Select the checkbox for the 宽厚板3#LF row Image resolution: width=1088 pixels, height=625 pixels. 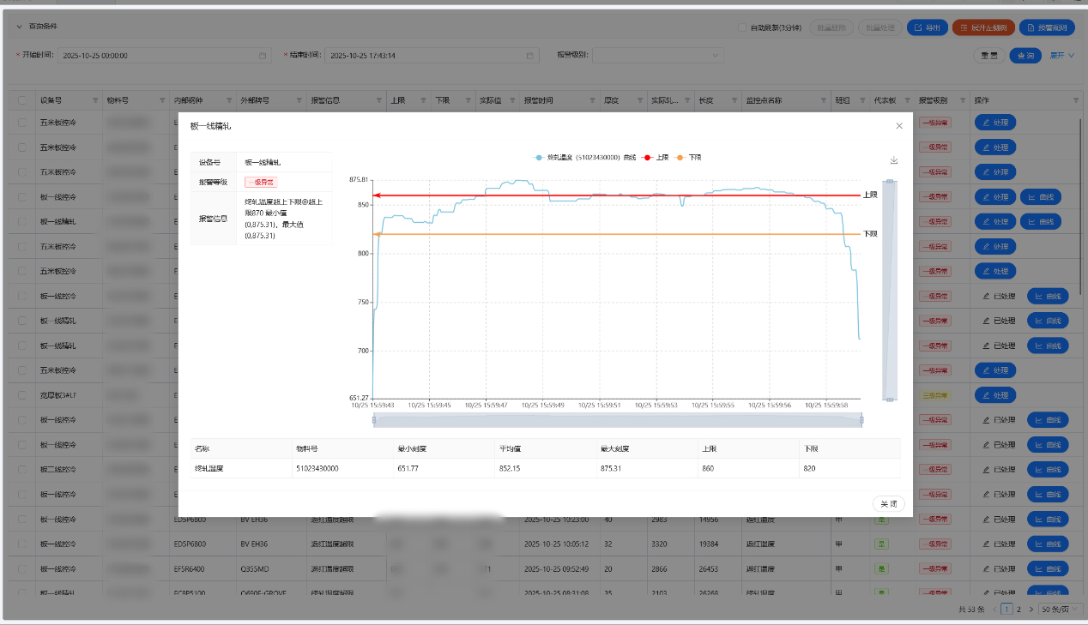[x=21, y=395]
